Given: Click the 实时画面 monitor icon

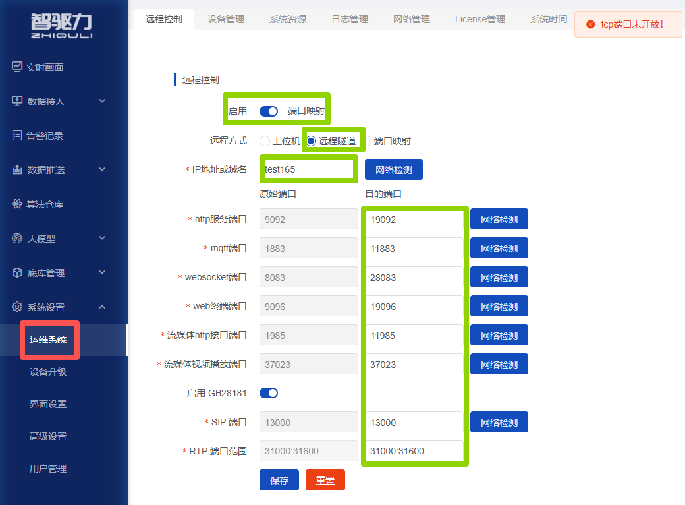Looking at the screenshot, I should tap(17, 67).
